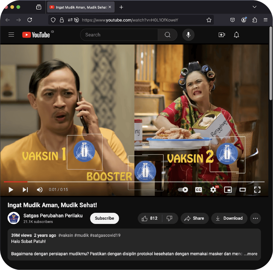This screenshot has width=273, height=270.
Task: Toggle closed captions on the video
Action: pyautogui.click(x=198, y=190)
